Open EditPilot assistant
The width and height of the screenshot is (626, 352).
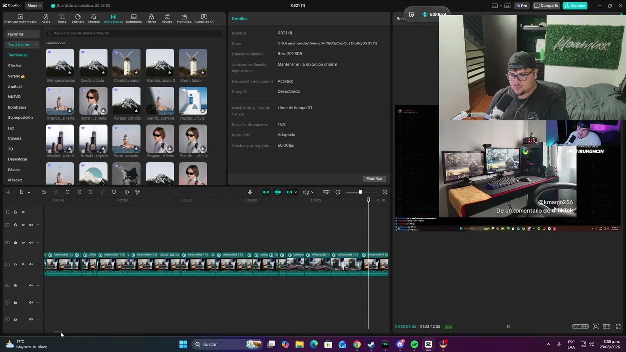click(434, 14)
